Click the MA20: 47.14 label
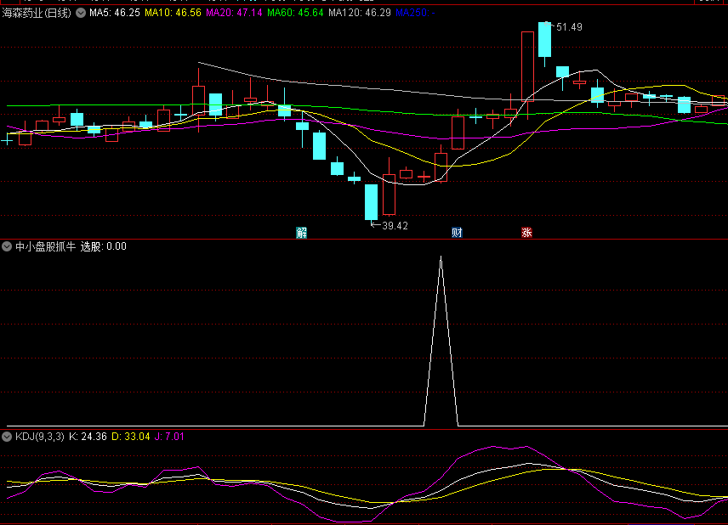This screenshot has width=728, height=525. [234, 13]
